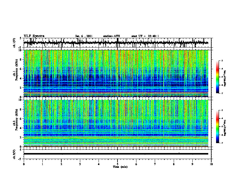Click the "5" tick on ch.1(V) axis
The height and width of the screenshot is (184, 238).
pos(20,38)
